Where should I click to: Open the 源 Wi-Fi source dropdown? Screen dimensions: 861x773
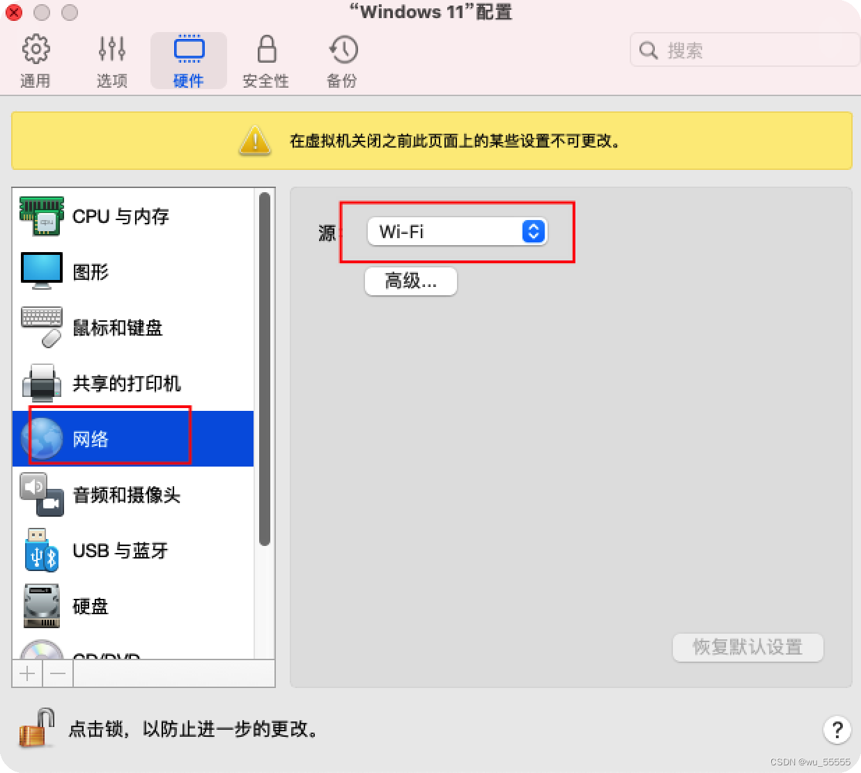click(x=457, y=231)
